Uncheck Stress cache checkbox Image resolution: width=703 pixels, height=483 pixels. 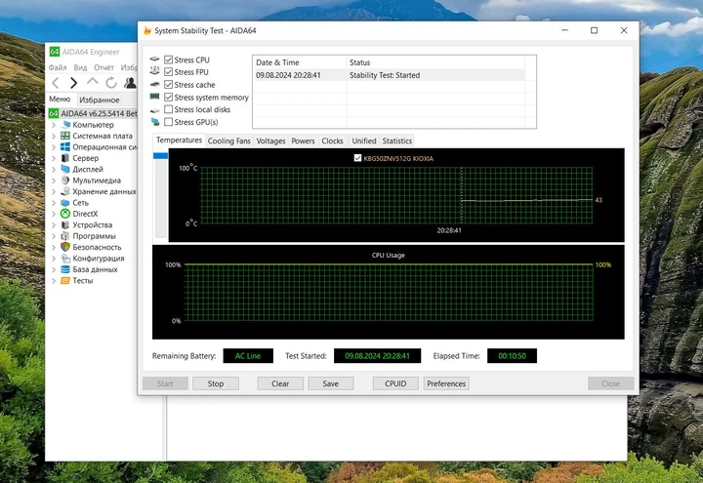pos(169,84)
